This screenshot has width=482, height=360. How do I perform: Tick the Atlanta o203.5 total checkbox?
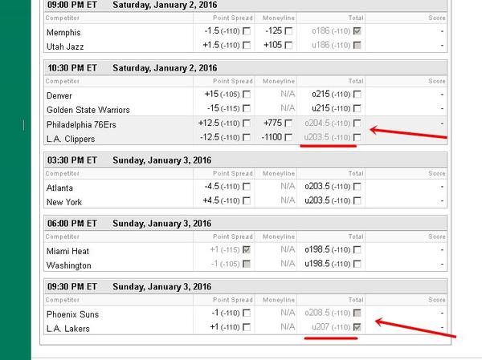coord(357,187)
